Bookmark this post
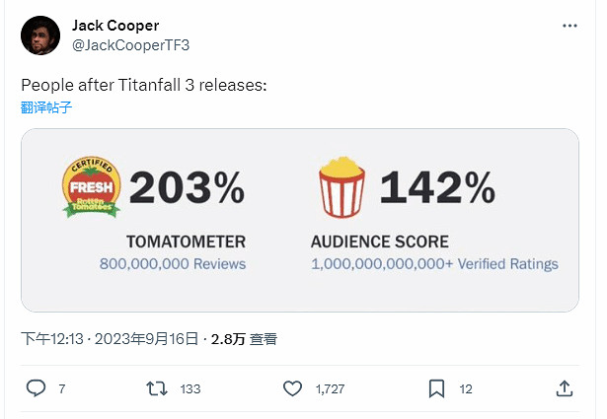Viewport: 607px width, 419px height. coord(436,388)
